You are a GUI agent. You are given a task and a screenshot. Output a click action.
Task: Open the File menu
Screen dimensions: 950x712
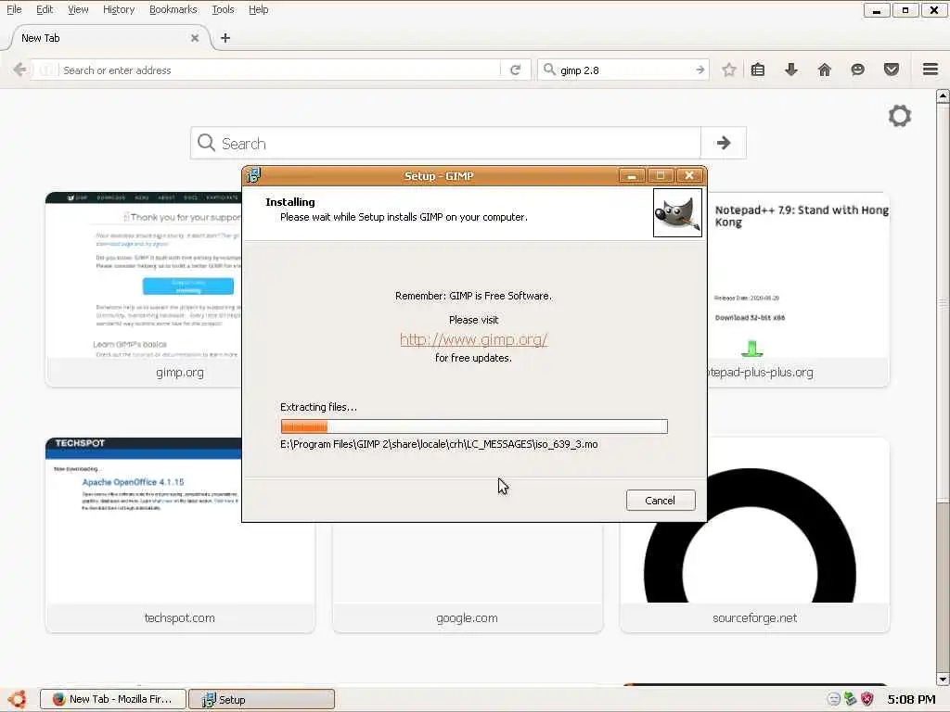[x=14, y=9]
